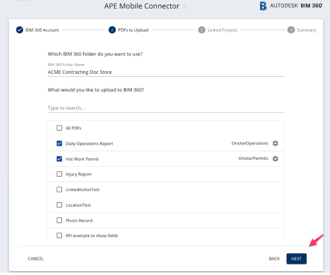Check the Photo Record checkbox
Screen dimensions: 330x275
pos(59,220)
